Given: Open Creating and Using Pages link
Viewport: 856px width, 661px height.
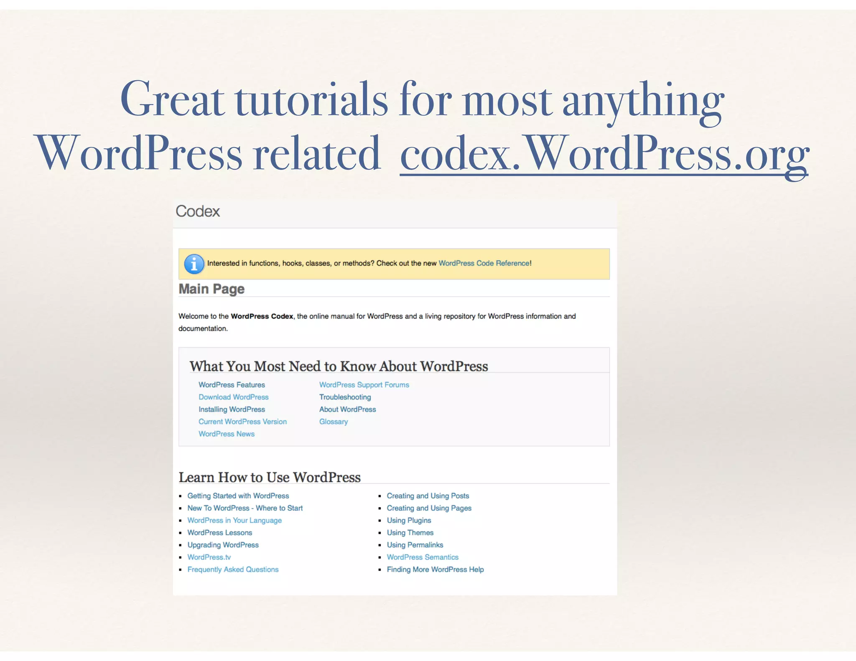Looking at the screenshot, I should click(x=429, y=508).
